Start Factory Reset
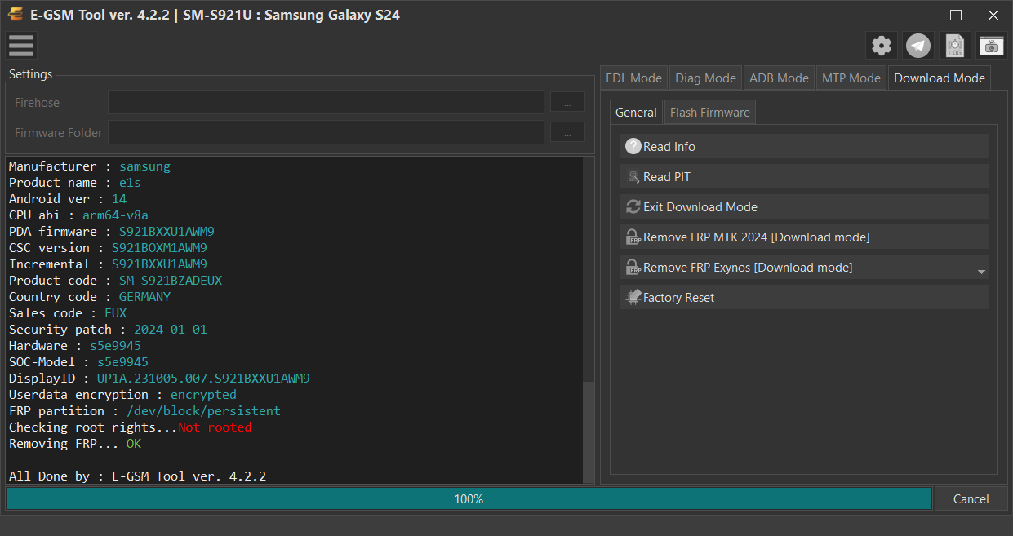The height and width of the screenshot is (536, 1013). (x=803, y=298)
